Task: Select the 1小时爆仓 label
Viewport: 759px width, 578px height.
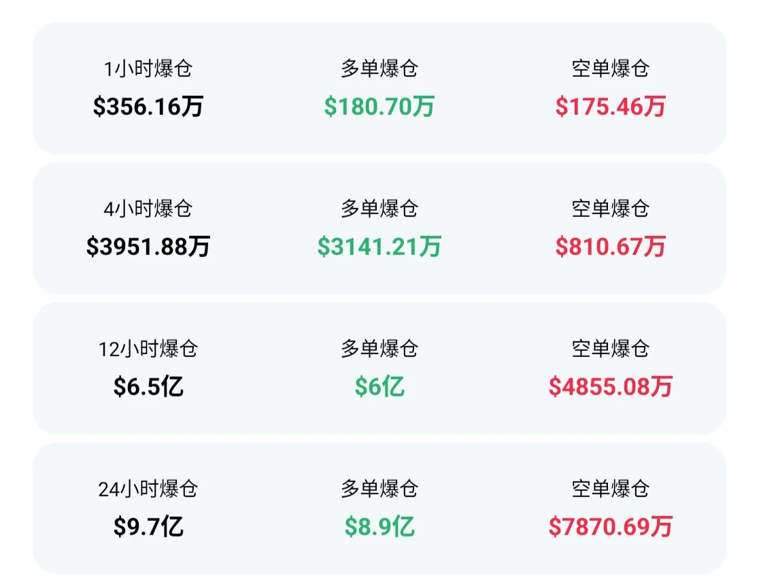Action: 148,69
